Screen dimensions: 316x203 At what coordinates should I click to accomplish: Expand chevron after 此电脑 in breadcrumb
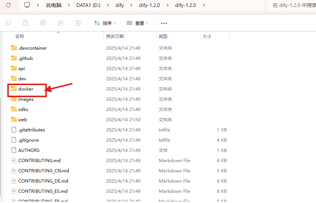pos(69,5)
